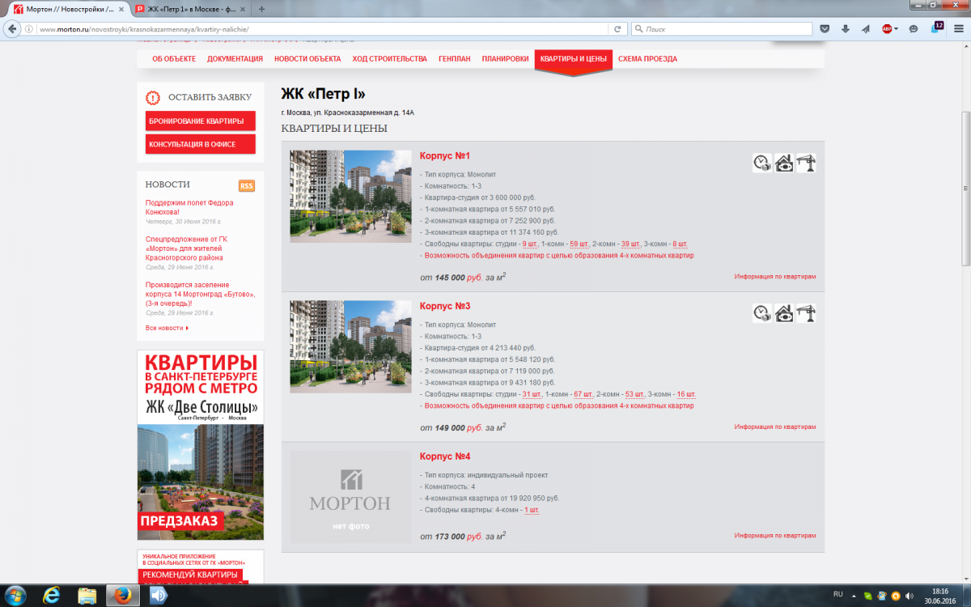Open the Firefox downloads arrow icon
The width and height of the screenshot is (971, 607).
pos(846,28)
